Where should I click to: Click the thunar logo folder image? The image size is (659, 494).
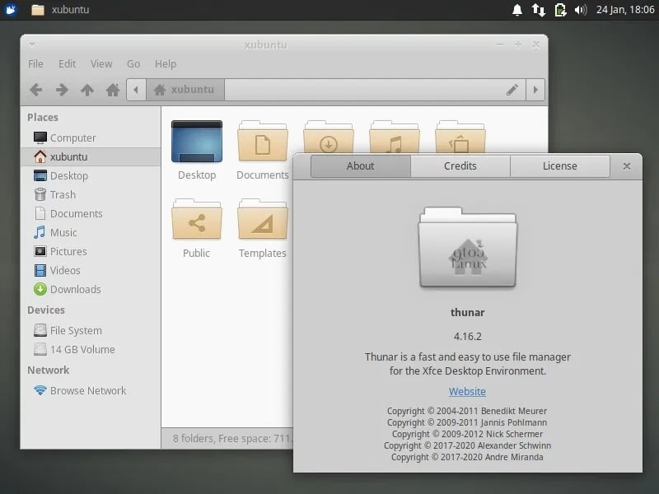click(x=468, y=248)
